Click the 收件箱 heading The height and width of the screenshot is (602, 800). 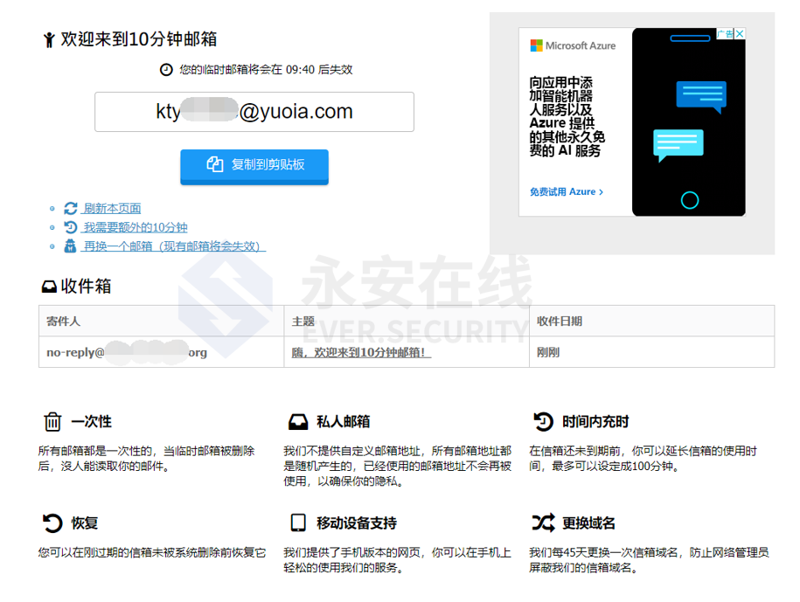click(x=87, y=287)
